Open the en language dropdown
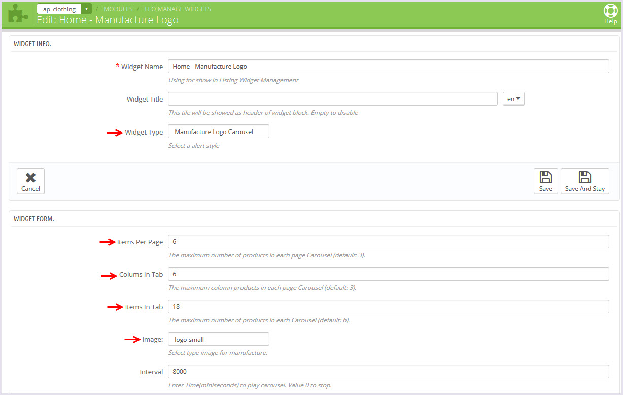 (x=513, y=99)
